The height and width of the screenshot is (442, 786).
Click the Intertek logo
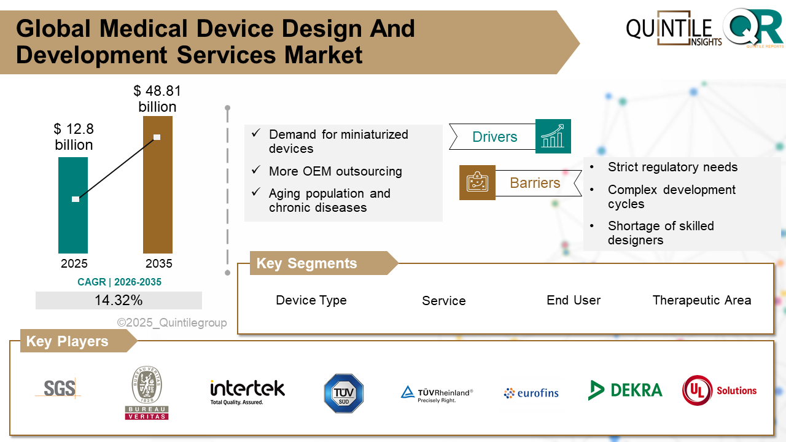tap(247, 391)
